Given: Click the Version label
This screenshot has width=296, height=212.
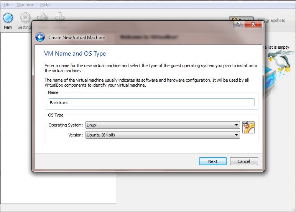Looking at the screenshot, I should (x=76, y=135).
